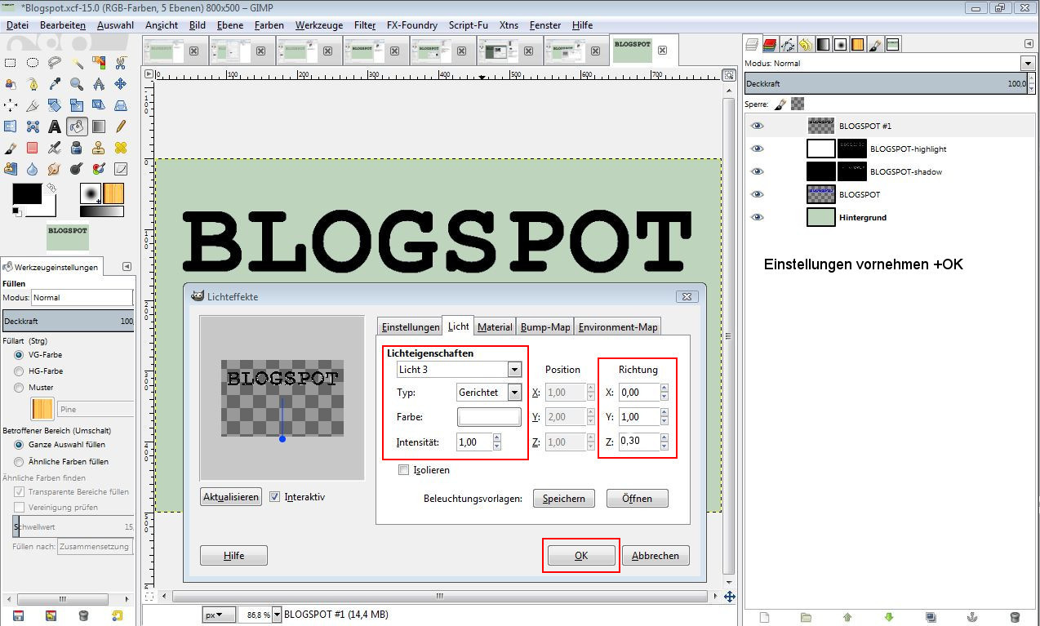1040x626 pixels.
Task: Open the zoom 86,8 % dropdown arrow
Action: [x=277, y=615]
